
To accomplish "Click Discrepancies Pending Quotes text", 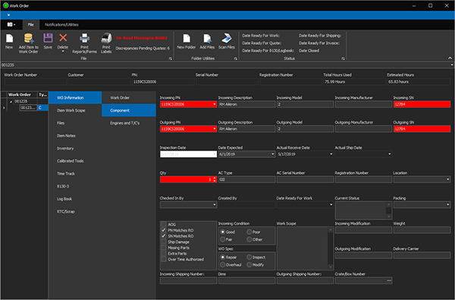I will (x=143, y=49).
